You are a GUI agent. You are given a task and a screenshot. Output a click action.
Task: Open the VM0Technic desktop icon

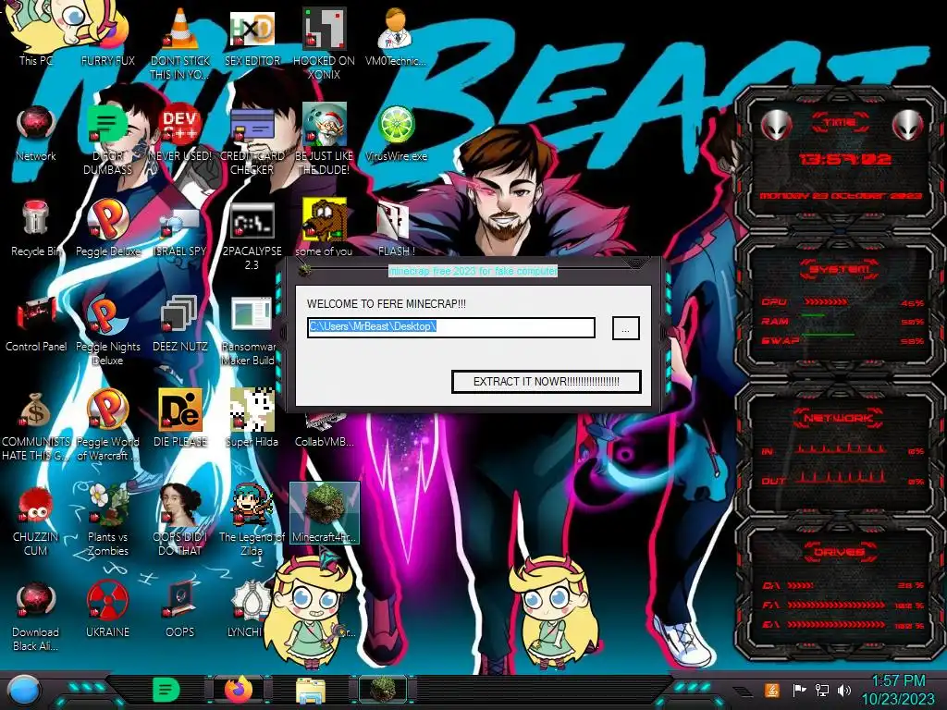(396, 36)
